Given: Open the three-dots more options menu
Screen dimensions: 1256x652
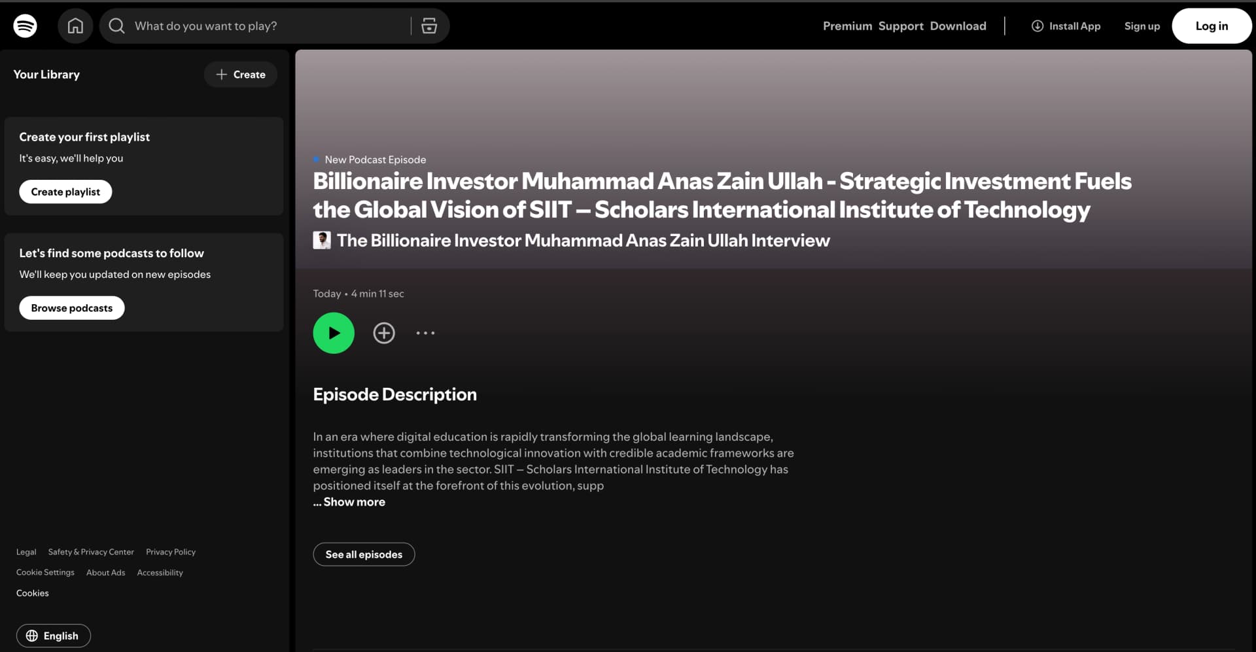Looking at the screenshot, I should [x=425, y=333].
